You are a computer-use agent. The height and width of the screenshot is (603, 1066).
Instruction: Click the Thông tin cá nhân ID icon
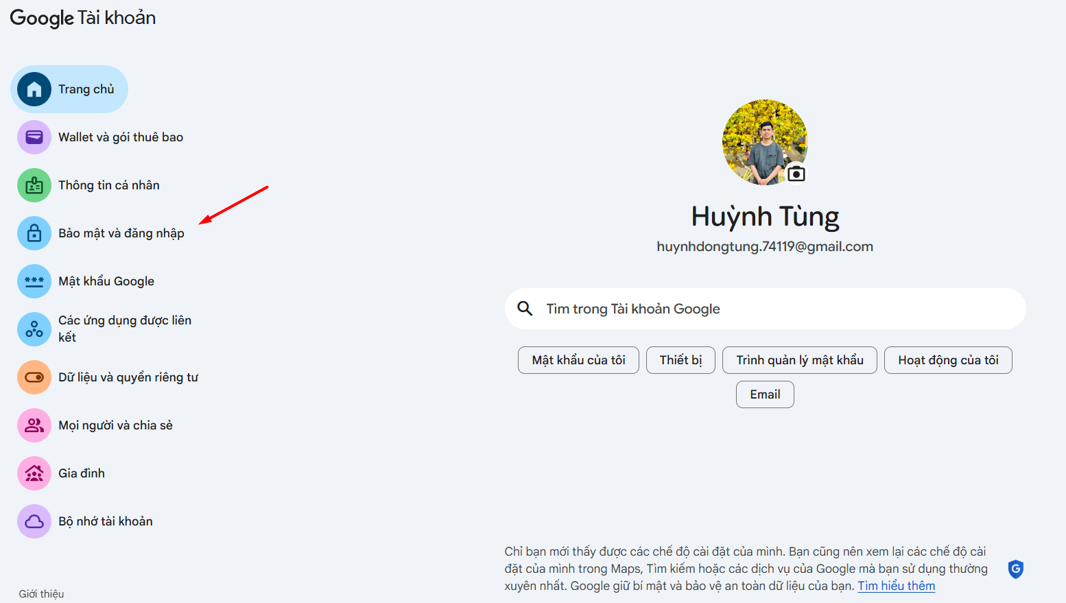pyautogui.click(x=34, y=185)
